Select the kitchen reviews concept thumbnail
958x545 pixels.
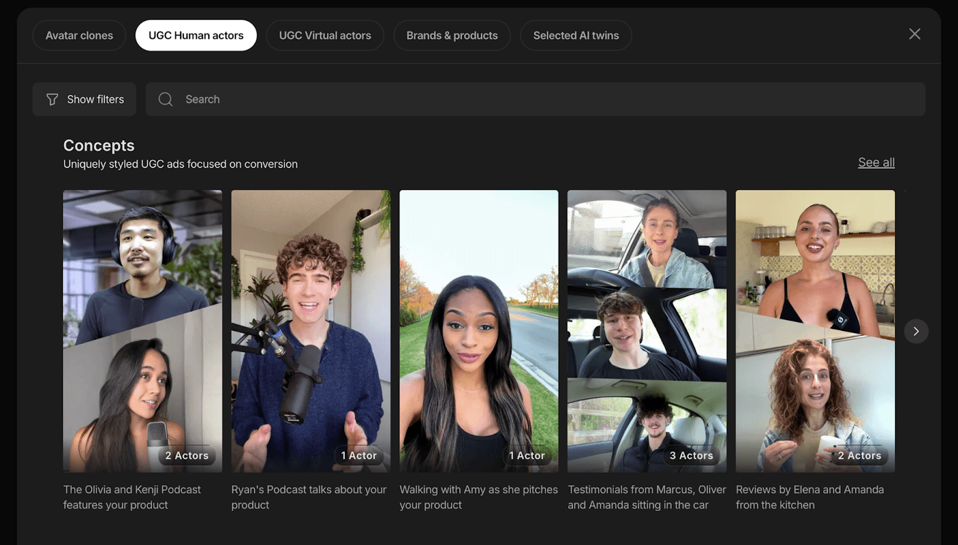click(815, 331)
